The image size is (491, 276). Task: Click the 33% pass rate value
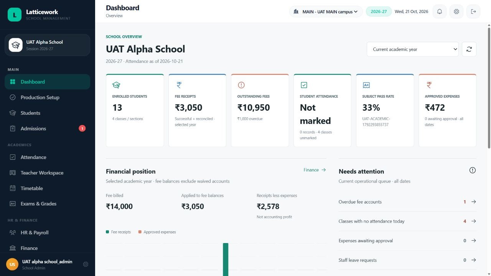(x=371, y=108)
